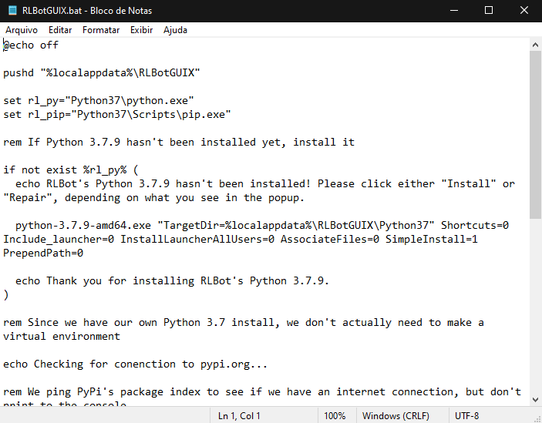Click the 'set rl_py' line
The image size is (542, 423).
99,101
